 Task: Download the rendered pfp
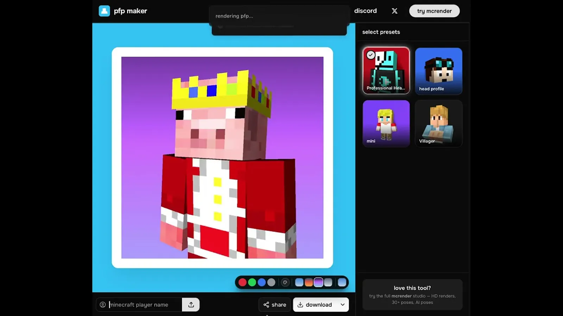click(x=315, y=304)
